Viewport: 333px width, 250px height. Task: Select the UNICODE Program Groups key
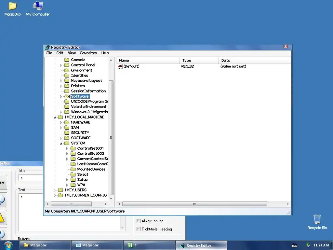click(x=90, y=102)
